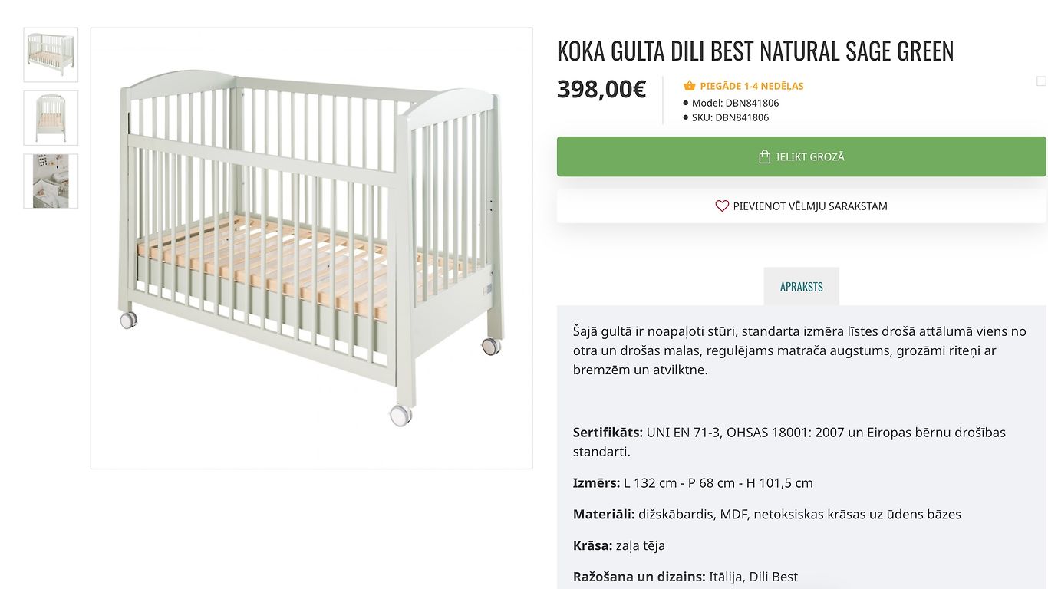Click Pievienot vēlmju sarakstam button

click(x=801, y=206)
